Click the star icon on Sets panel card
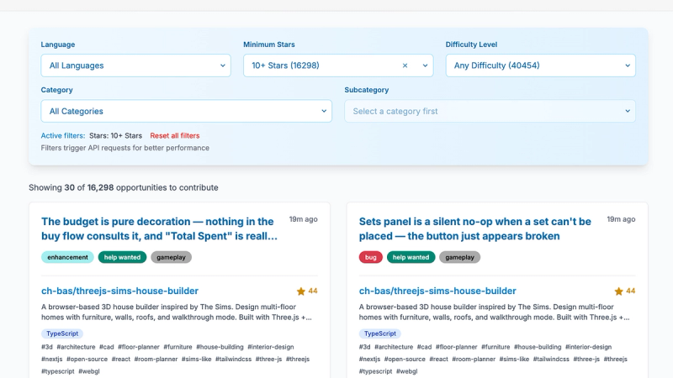This screenshot has height=378, width=673. click(x=618, y=291)
